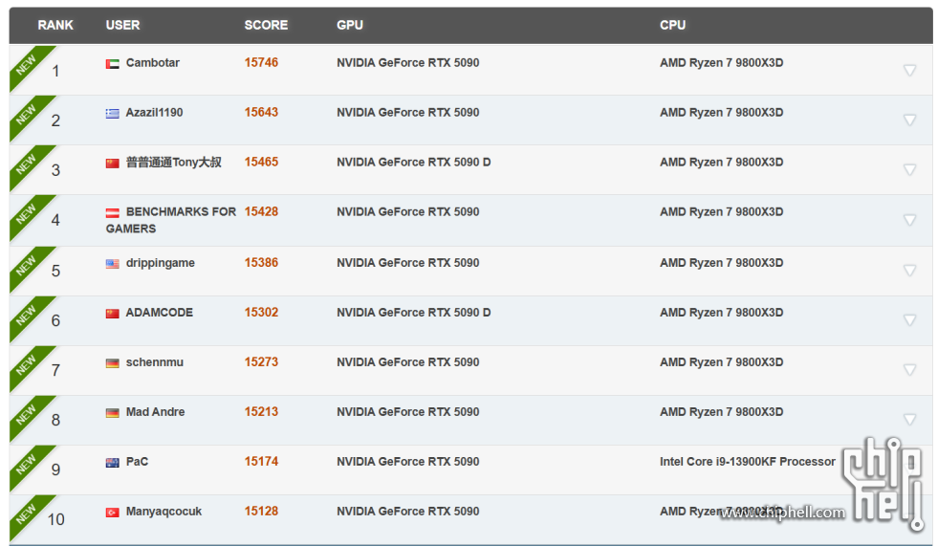This screenshot has width=937, height=546.
Task: Sort by the SCORE column header
Action: [266, 25]
